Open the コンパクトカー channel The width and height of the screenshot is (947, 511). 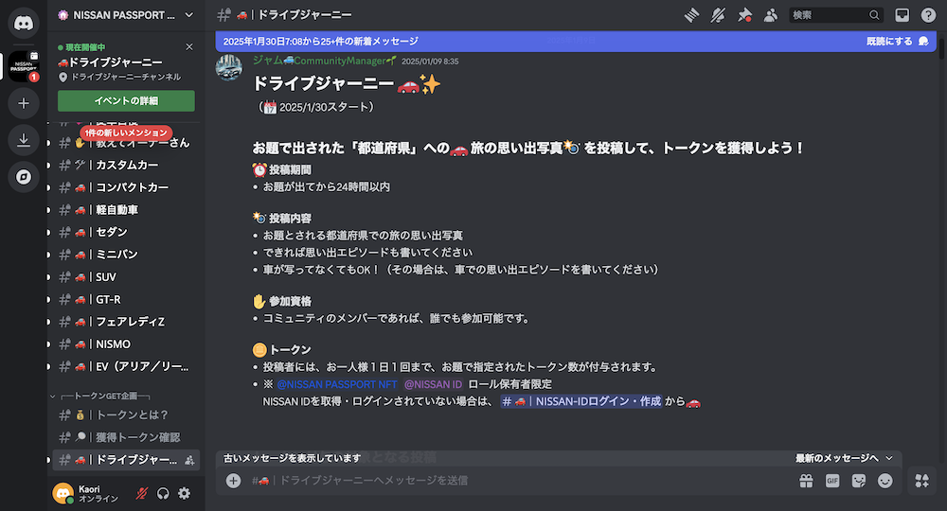pyautogui.click(x=126, y=187)
